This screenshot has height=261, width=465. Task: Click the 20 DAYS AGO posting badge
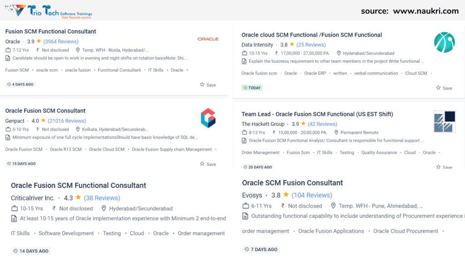(258, 167)
